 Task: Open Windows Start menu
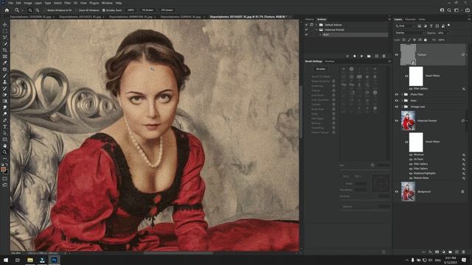click(6, 260)
